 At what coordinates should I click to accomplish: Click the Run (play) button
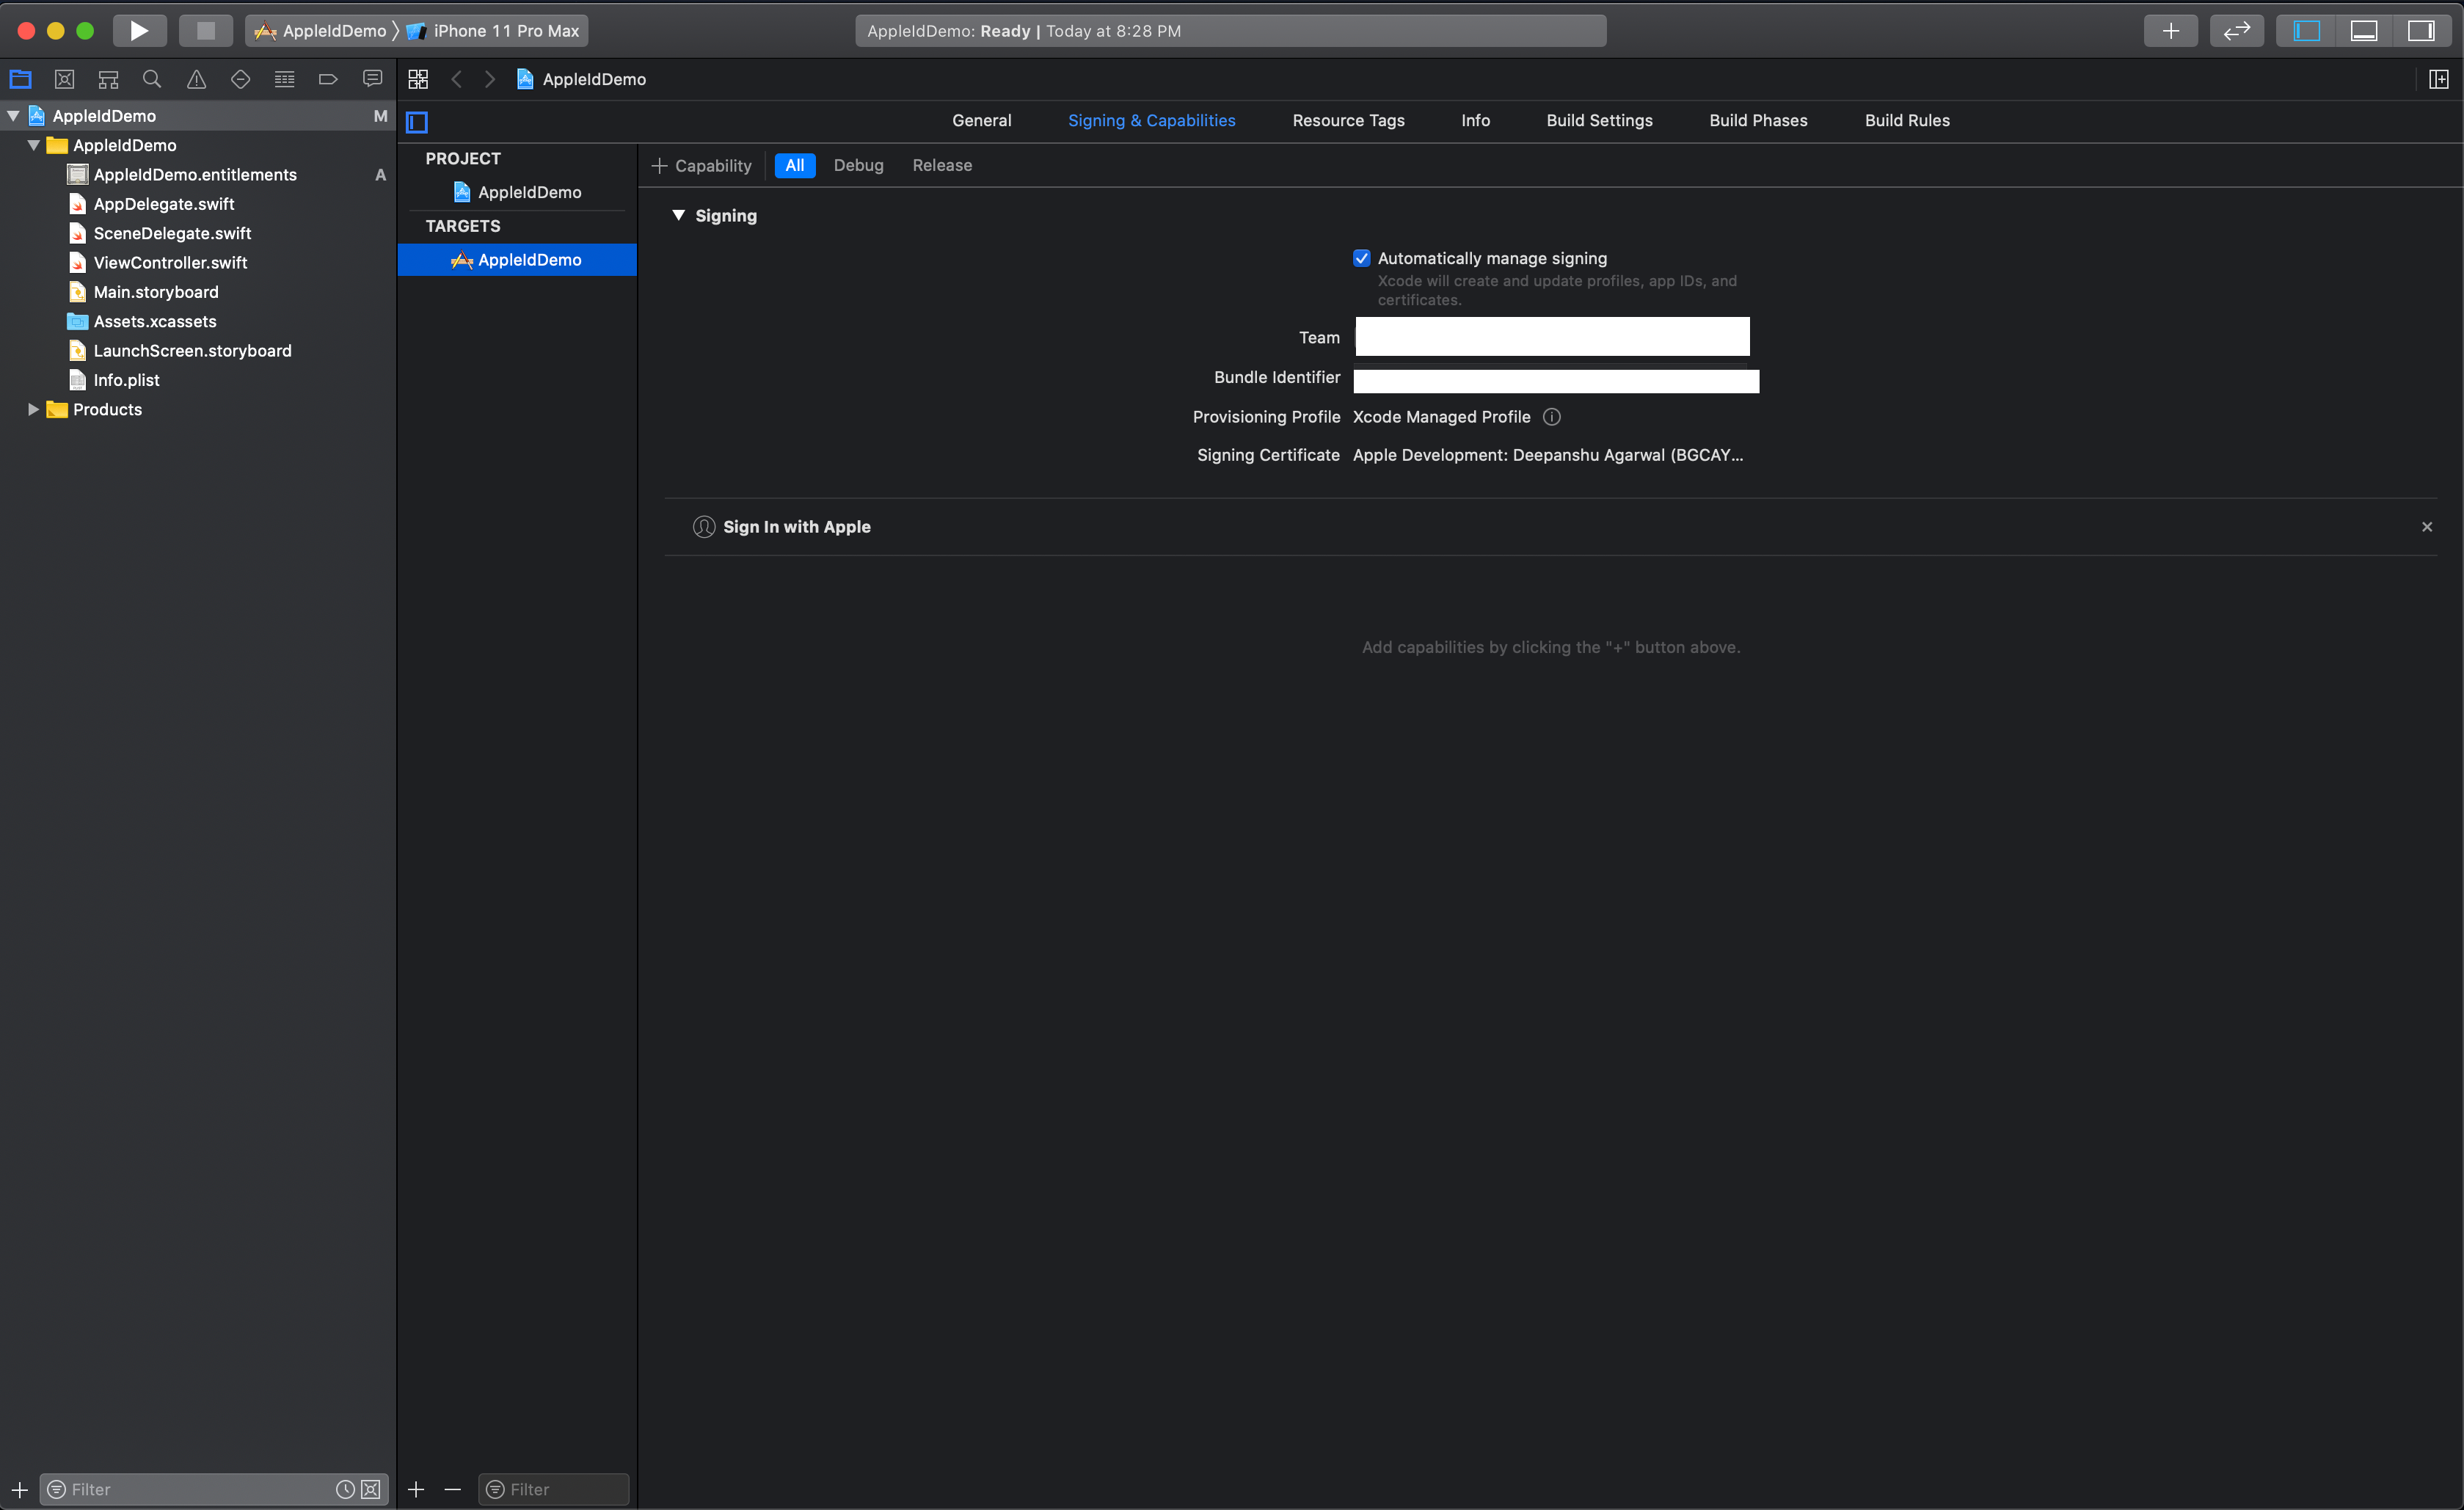pos(139,31)
